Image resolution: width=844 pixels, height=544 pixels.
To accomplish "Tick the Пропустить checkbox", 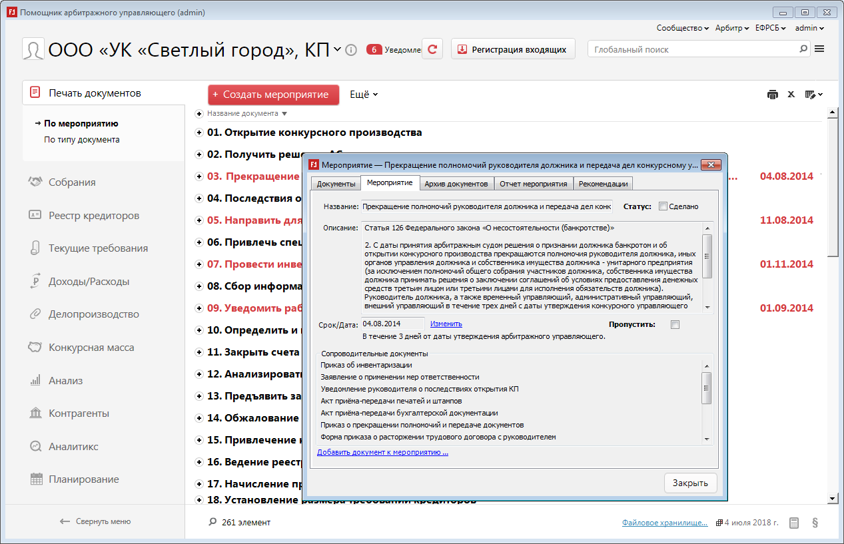I will [675, 324].
